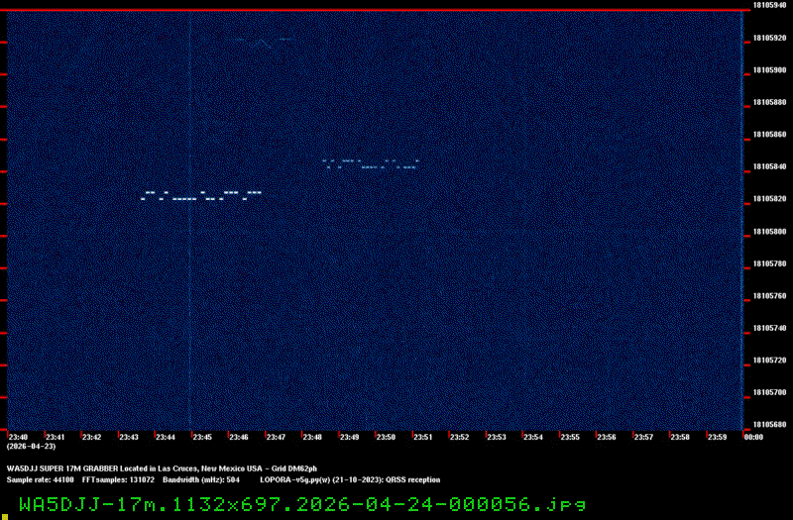Select frequency label 18105700

pyautogui.click(x=770, y=392)
